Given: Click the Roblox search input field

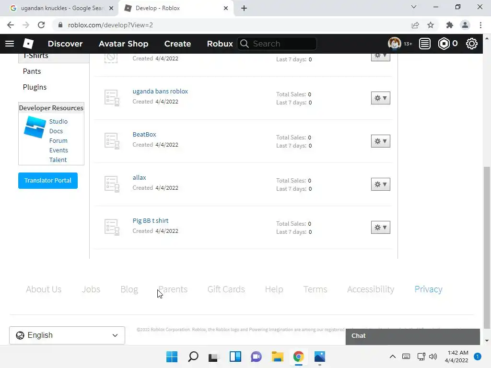Looking at the screenshot, I should (277, 44).
